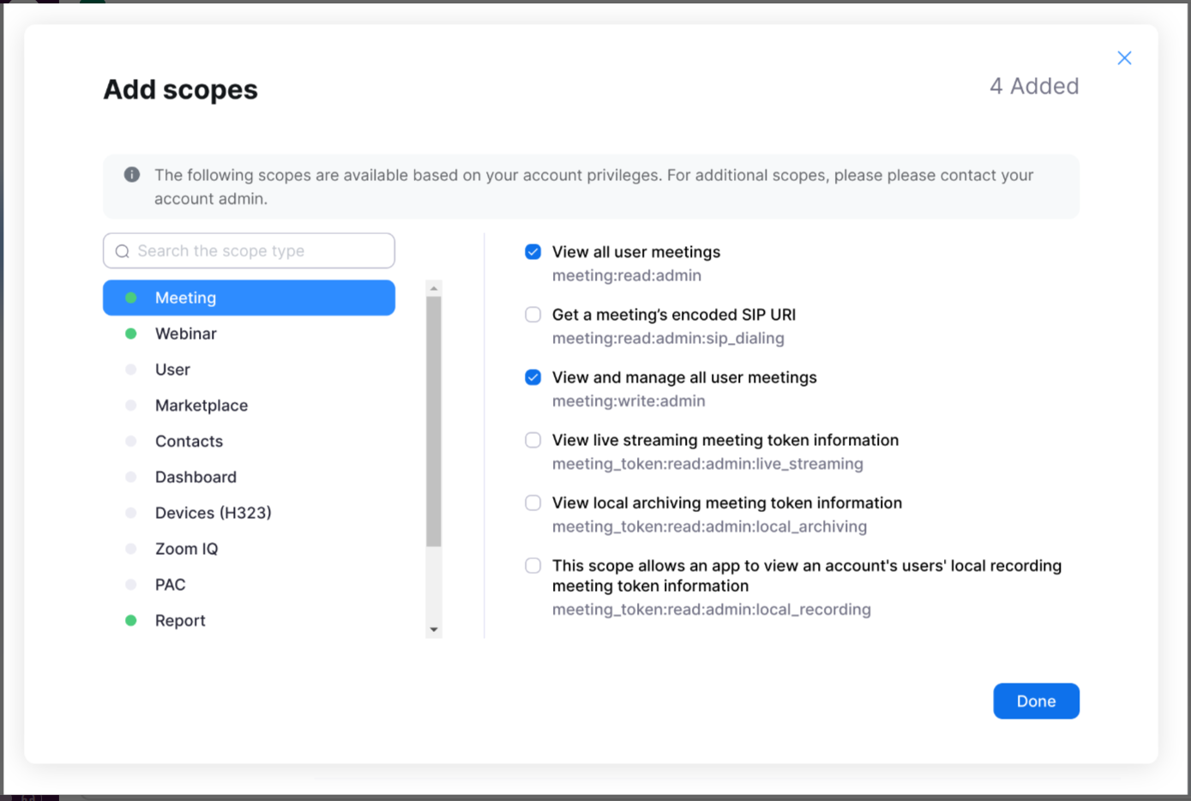Click the green dot beside Meeting
The width and height of the screenshot is (1191, 801).
(x=131, y=298)
